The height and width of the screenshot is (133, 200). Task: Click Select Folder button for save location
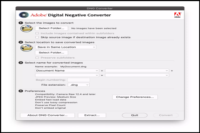(x=51, y=53)
